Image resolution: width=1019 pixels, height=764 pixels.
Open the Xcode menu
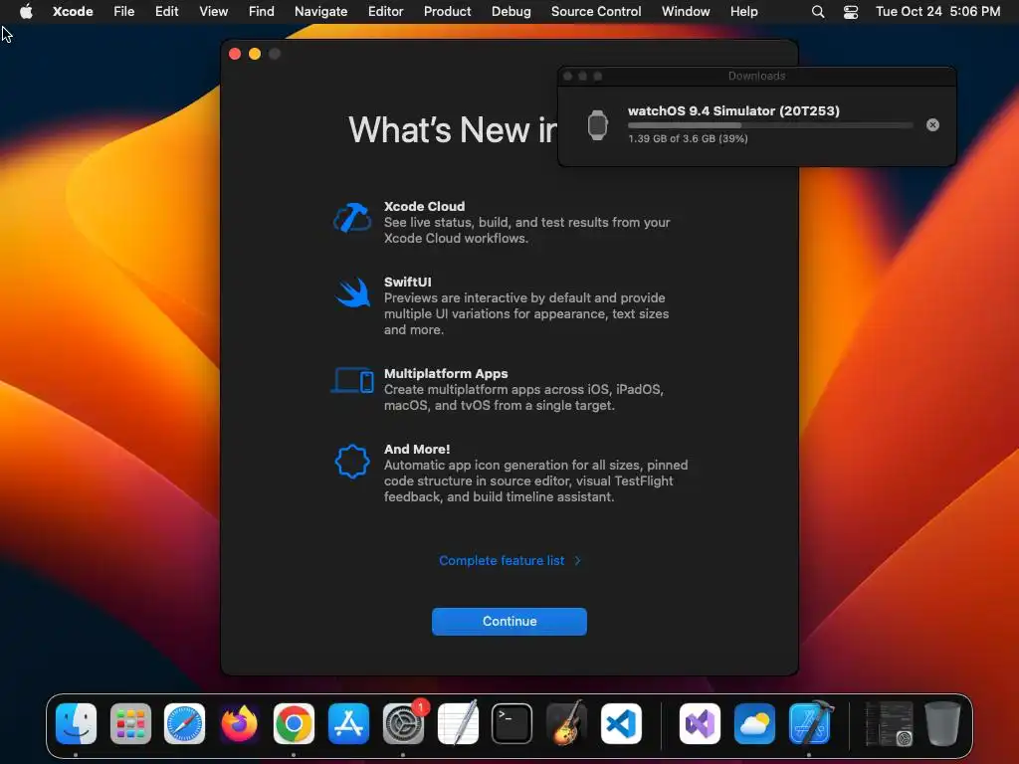(73, 11)
